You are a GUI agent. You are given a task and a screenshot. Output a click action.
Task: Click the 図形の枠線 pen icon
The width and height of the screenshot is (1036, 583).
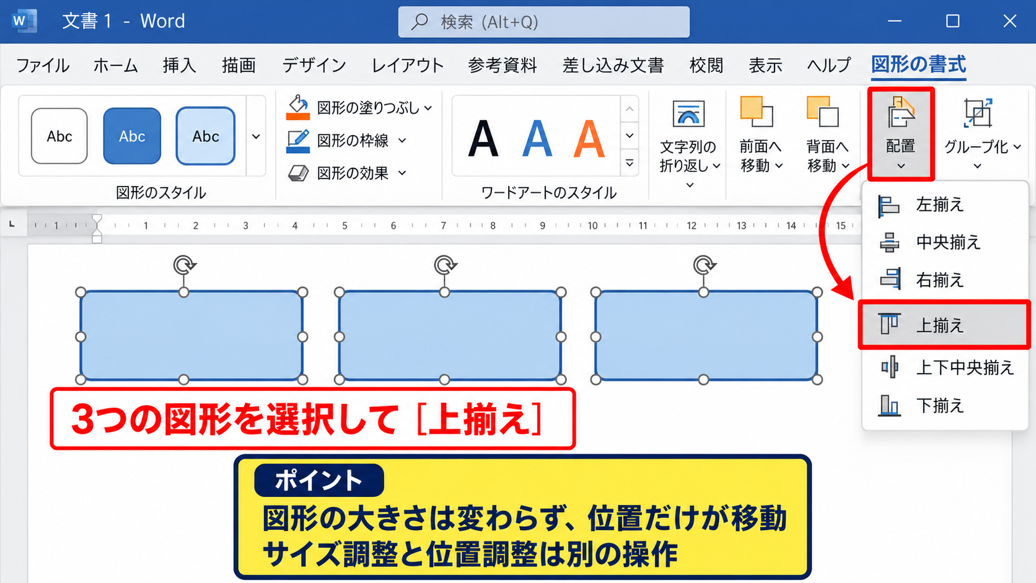[298, 141]
